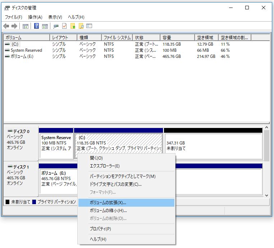This screenshot has height=248, width=274.
Task: Click the ディスク 0 label panel
Action: coord(20,143)
